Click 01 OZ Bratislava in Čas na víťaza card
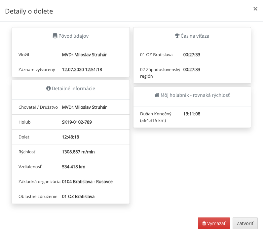 pyautogui.click(x=156, y=55)
